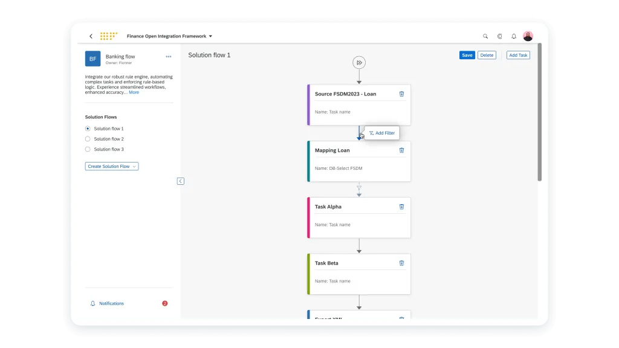The width and height of the screenshot is (619, 348).
Task: Collapse the left side panel
Action: 180,181
